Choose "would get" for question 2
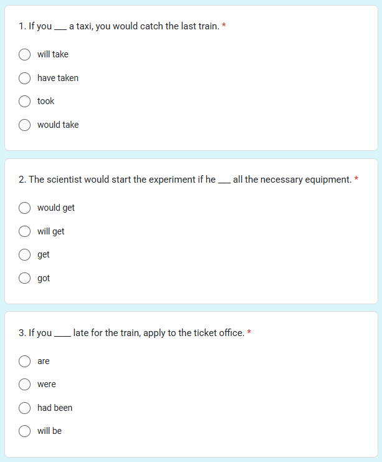Screen dimensions: 382x462 point(24,208)
